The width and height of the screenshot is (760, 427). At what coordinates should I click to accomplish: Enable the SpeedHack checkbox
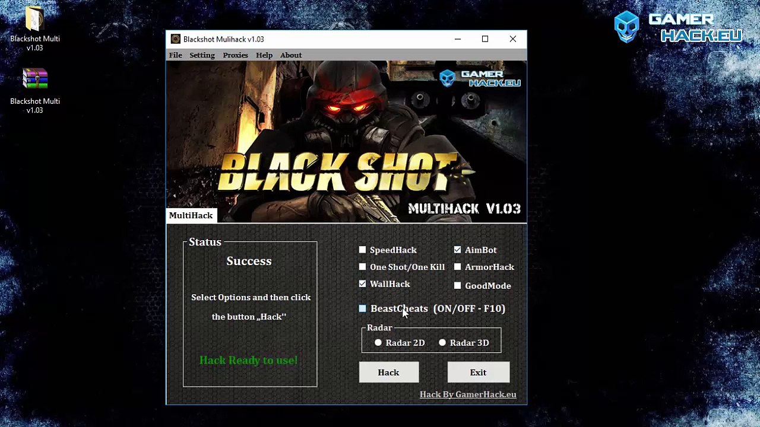point(362,250)
